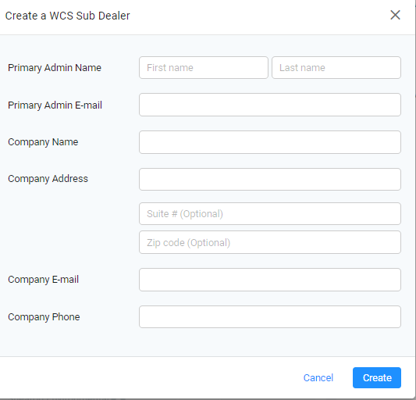Screen dimensions: 416x400
Task: Click the blue Create button
Action: click(377, 377)
